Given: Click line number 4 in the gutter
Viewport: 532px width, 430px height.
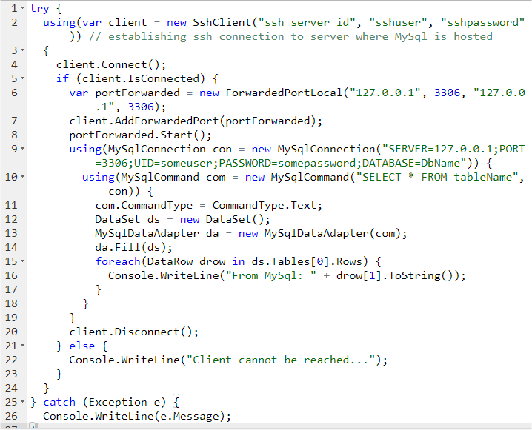Looking at the screenshot, I should click(15, 64).
